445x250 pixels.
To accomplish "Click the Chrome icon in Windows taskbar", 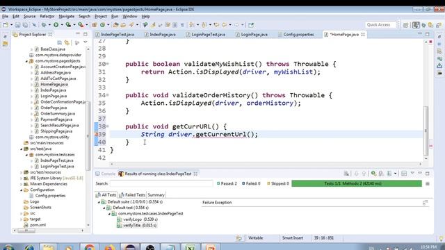I will click(x=89, y=247).
